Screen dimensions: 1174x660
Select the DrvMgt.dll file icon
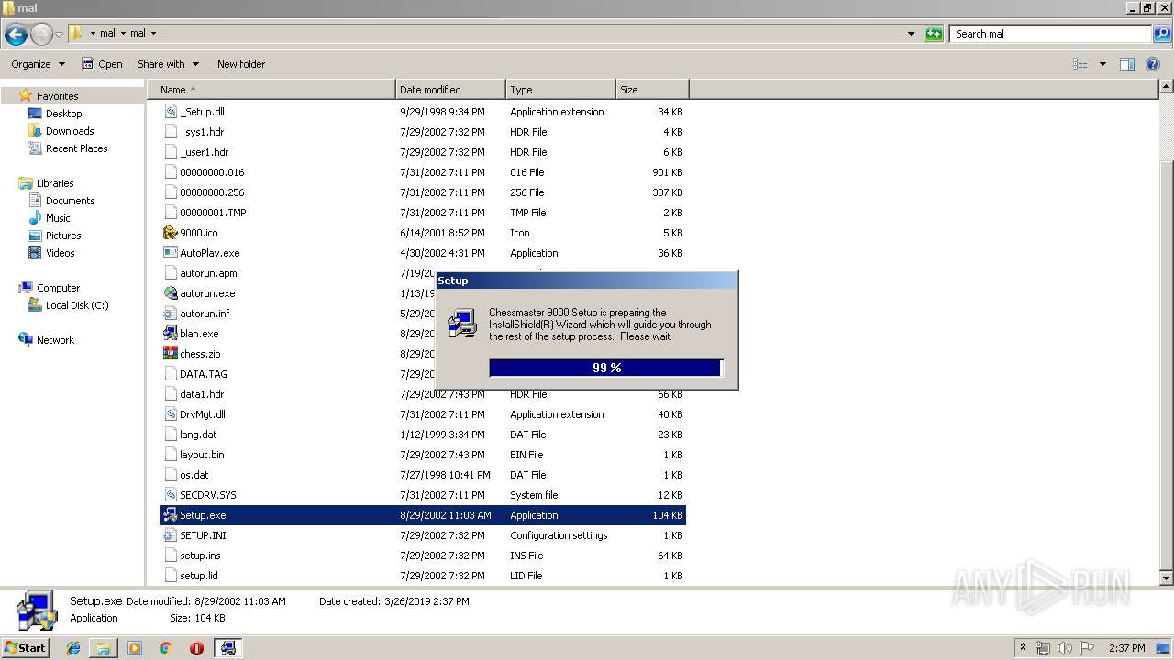(170, 414)
